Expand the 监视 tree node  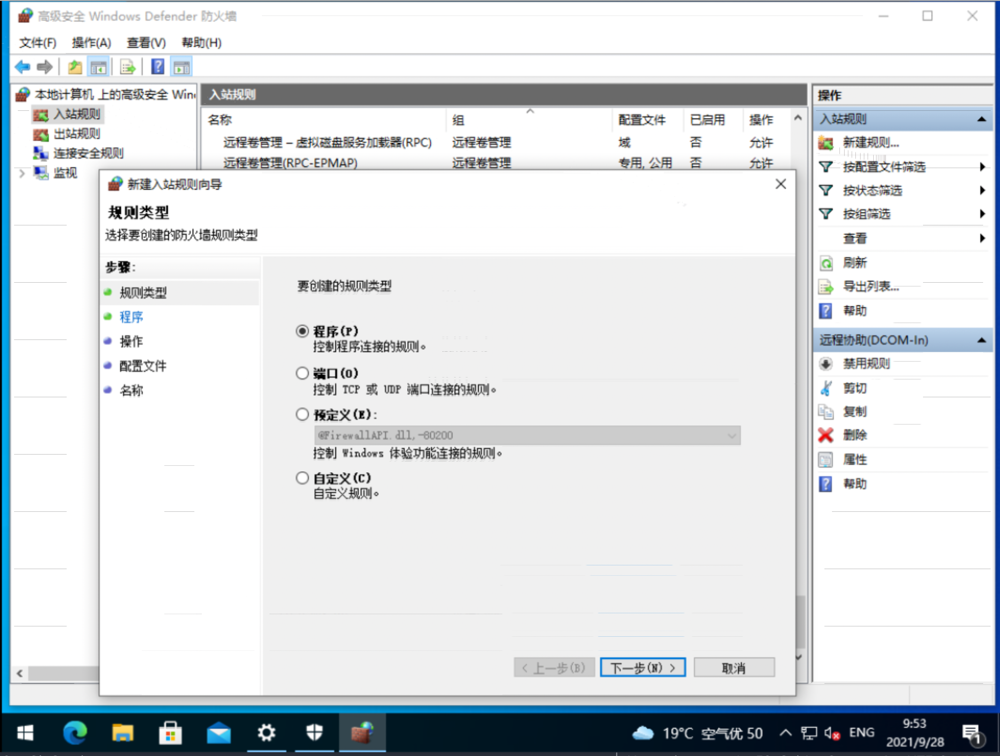pos(22,173)
